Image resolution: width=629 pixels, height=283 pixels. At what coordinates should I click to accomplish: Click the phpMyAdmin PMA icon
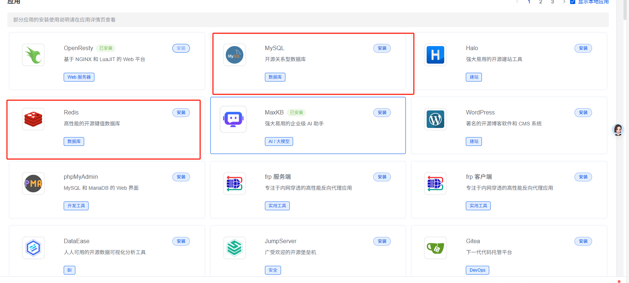click(x=33, y=184)
